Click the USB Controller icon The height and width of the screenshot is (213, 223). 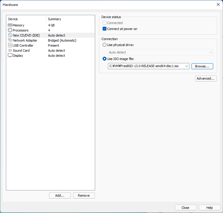tap(10, 45)
